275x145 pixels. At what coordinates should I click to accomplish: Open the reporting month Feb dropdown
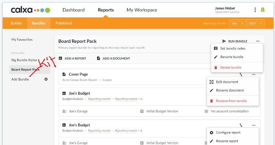(238, 24)
